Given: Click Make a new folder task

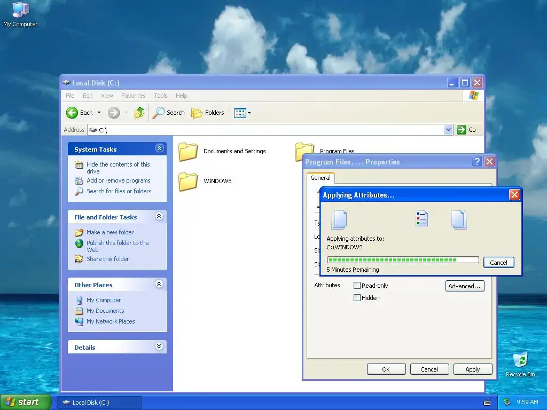Looking at the screenshot, I should (x=110, y=232).
